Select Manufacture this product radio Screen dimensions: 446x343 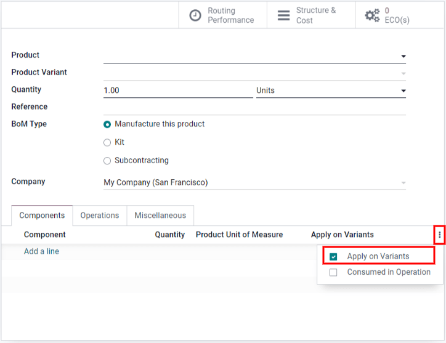click(x=107, y=124)
